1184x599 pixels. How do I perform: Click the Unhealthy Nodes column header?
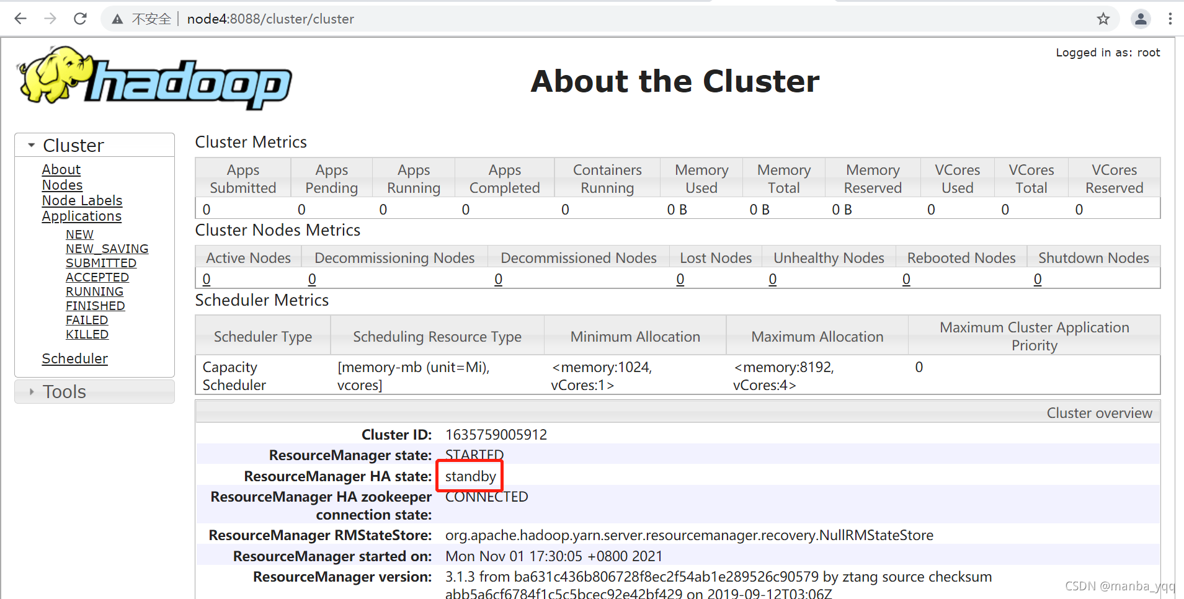click(829, 257)
